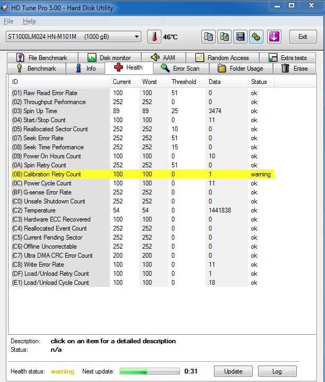The height and width of the screenshot is (382, 325).
Task: Select the (C0) Unsafe Shutdown Count row
Action: coord(143,201)
